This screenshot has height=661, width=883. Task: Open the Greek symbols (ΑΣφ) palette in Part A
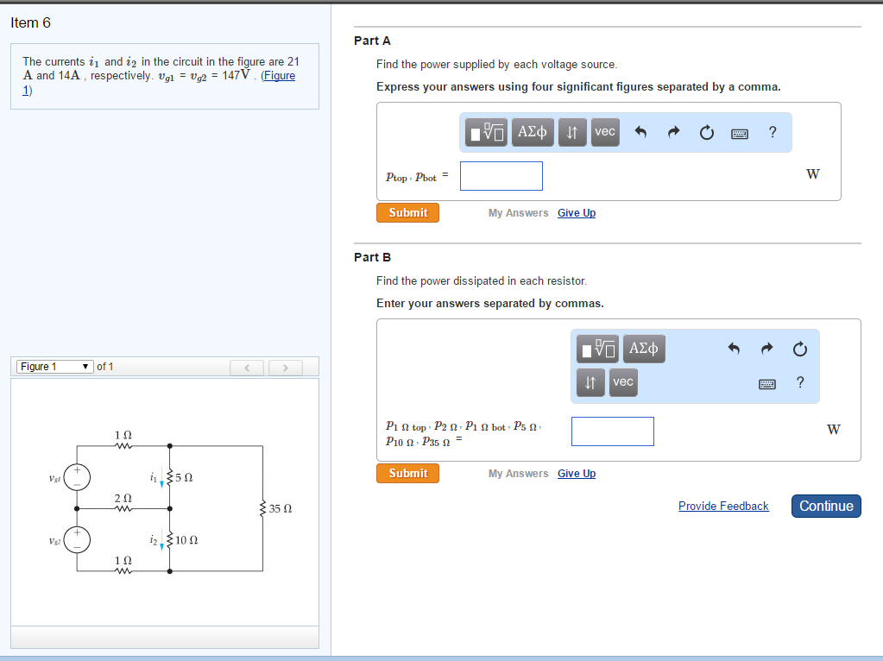[532, 131]
